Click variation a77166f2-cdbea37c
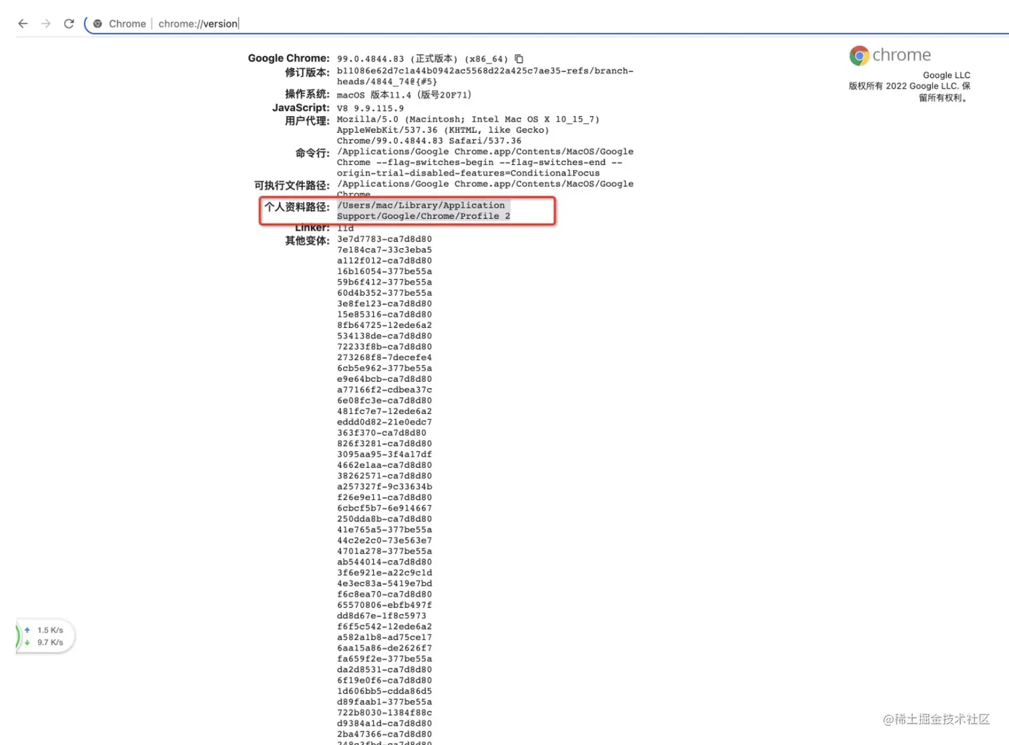This screenshot has width=1009, height=745. (x=384, y=390)
